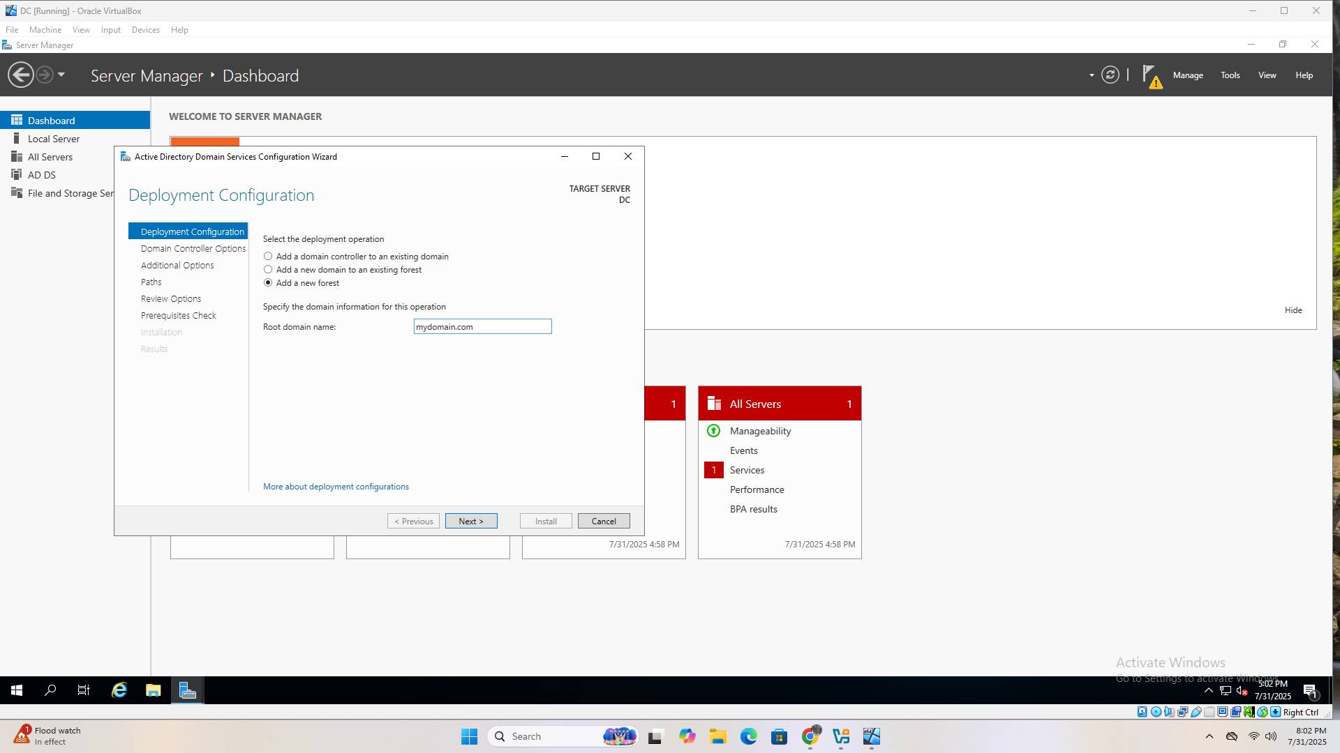Click the Task View taskbar icon
Viewport: 1340px width, 753px height.
click(x=83, y=690)
